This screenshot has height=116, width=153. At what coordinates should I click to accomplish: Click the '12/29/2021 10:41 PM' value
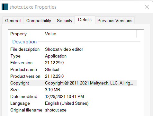[64, 97]
